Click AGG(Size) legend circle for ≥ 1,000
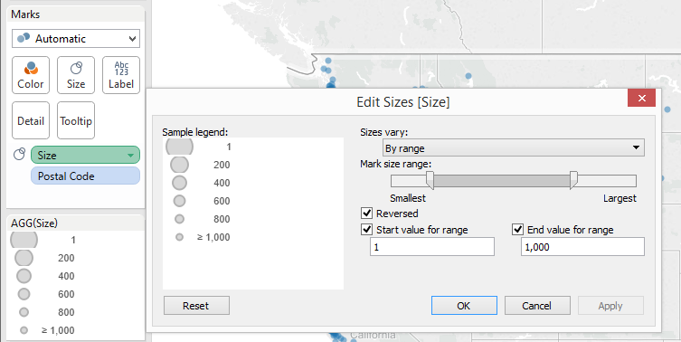This screenshot has height=342, width=681. [x=24, y=330]
